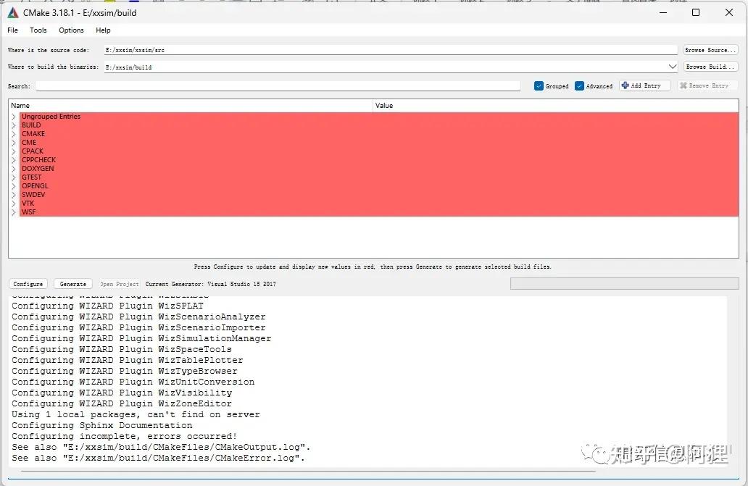Click the 'Configuring incomplete, errors occurred!' line
The image size is (748, 486).
pyautogui.click(x=125, y=437)
